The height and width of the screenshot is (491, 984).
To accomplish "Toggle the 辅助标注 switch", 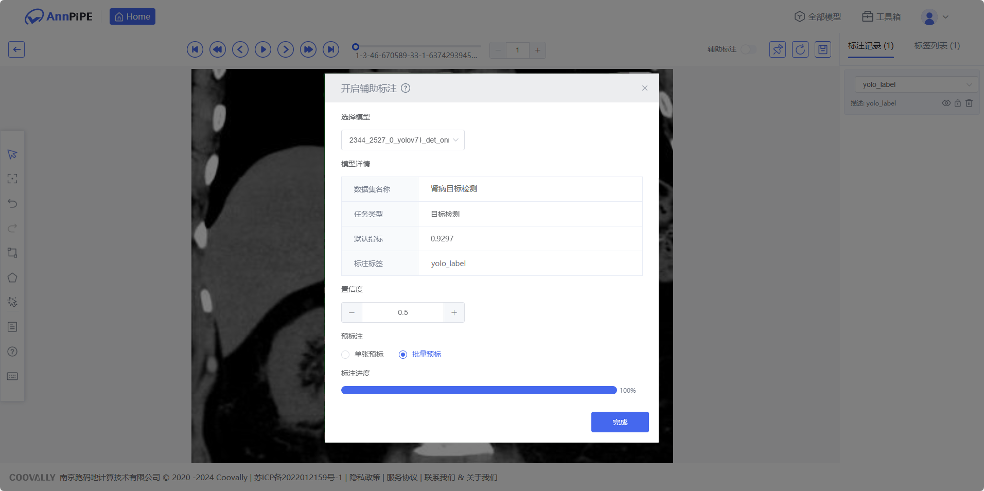I will pyautogui.click(x=749, y=49).
